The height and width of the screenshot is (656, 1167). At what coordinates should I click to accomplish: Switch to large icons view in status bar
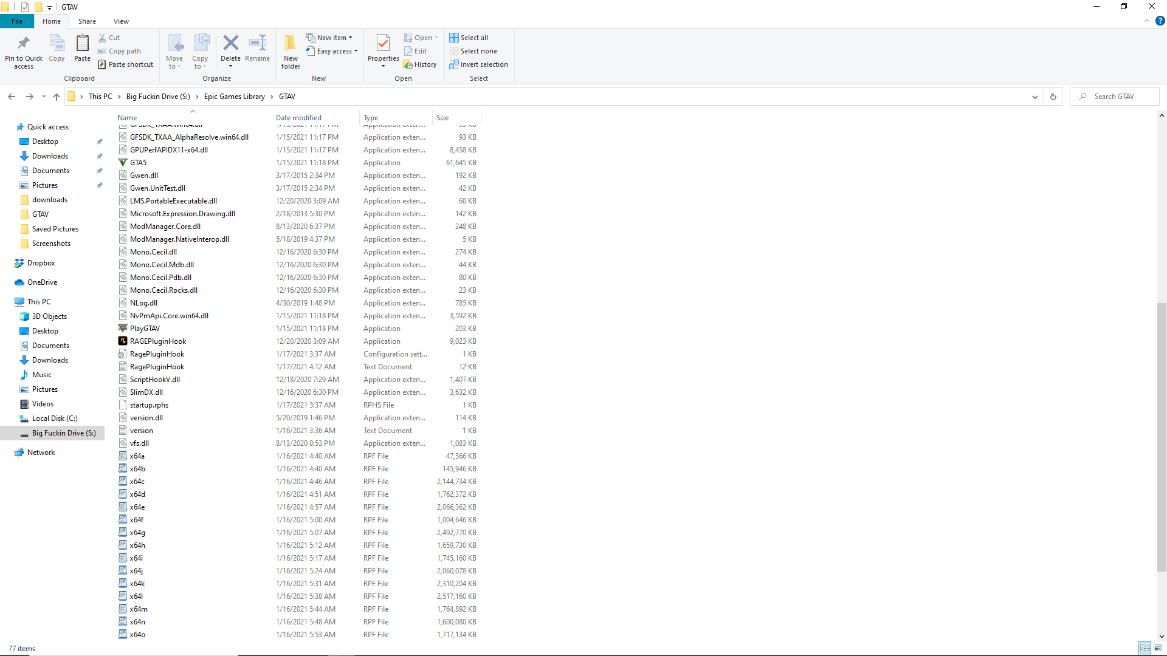click(1158, 648)
